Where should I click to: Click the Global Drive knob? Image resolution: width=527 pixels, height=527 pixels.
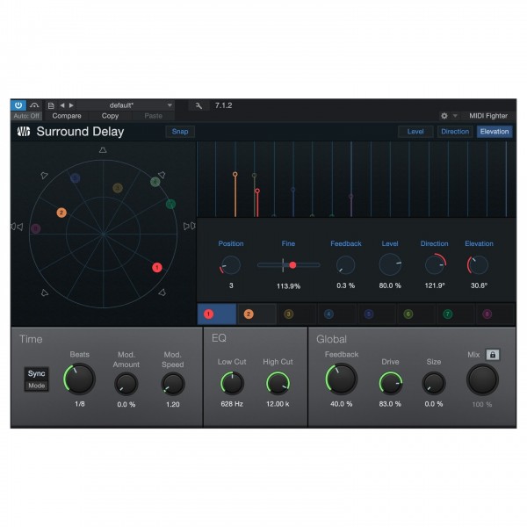click(x=391, y=383)
